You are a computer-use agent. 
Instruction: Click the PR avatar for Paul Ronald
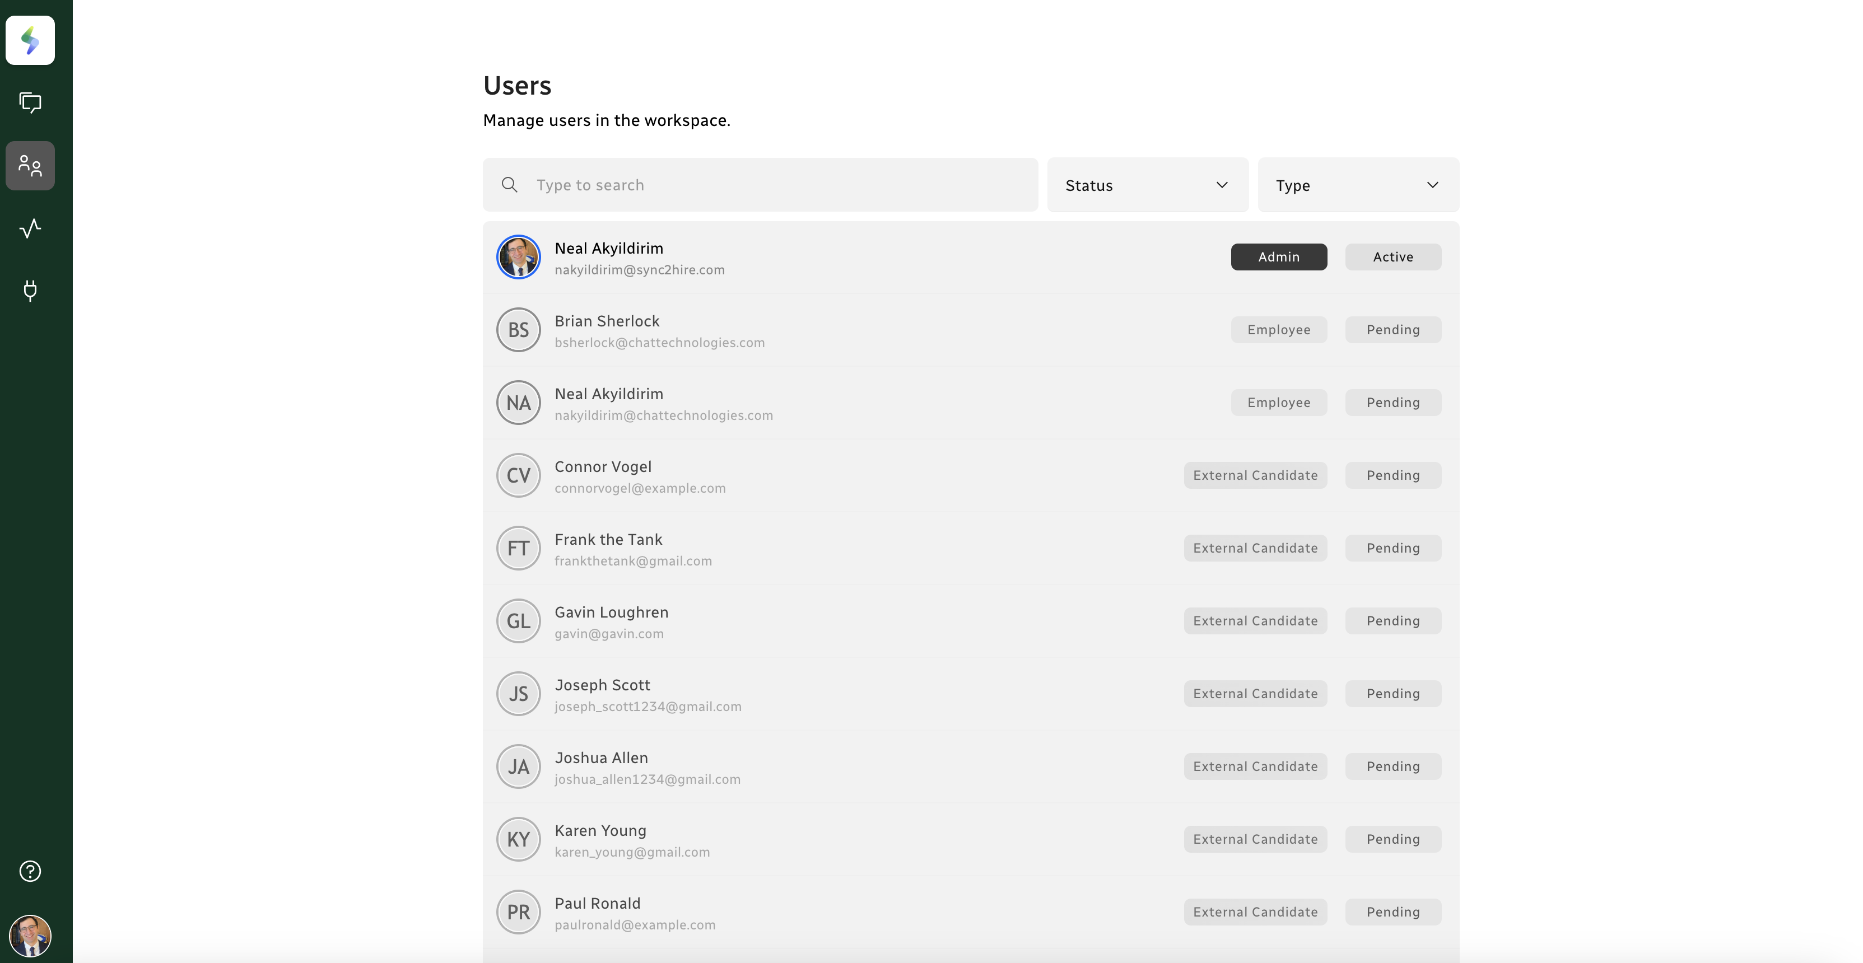point(519,911)
